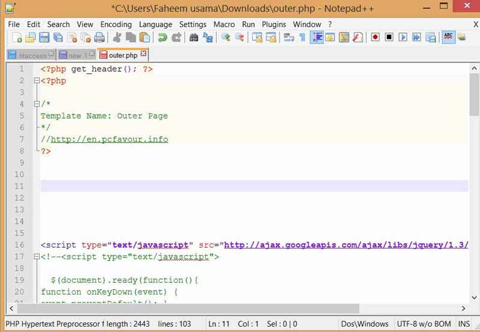The width and height of the screenshot is (480, 332).
Task: Open the Edit menu
Action: coord(33,24)
